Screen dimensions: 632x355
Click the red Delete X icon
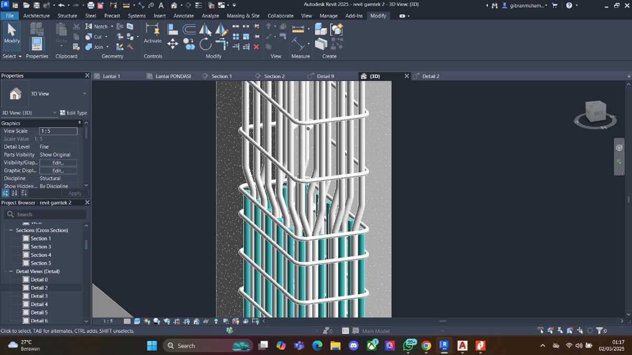256,47
